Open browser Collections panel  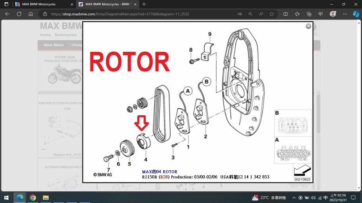309,14
